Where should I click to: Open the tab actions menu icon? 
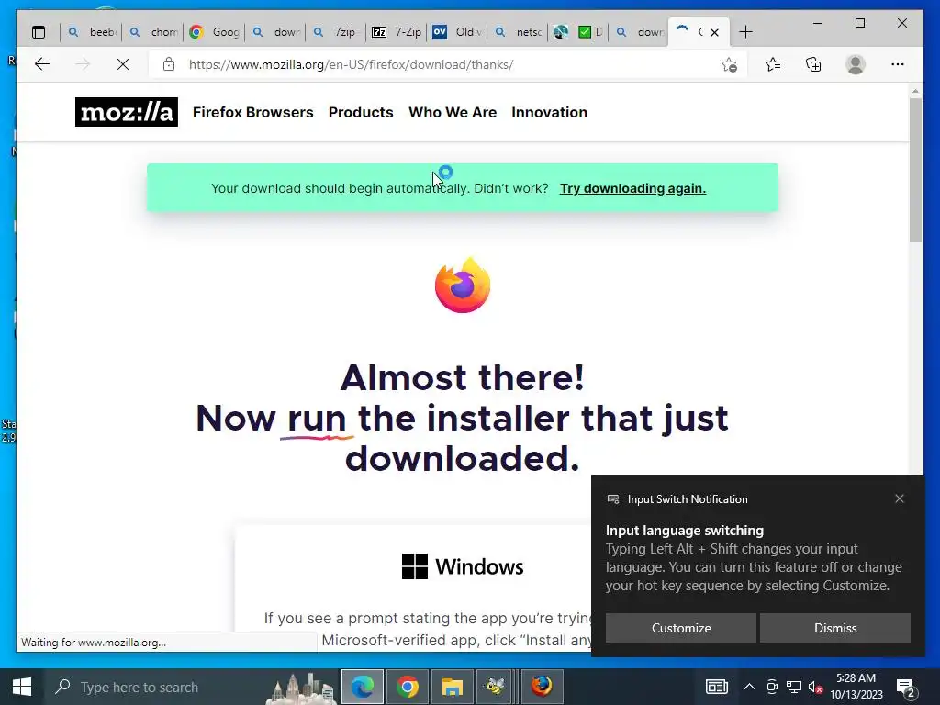click(x=39, y=32)
